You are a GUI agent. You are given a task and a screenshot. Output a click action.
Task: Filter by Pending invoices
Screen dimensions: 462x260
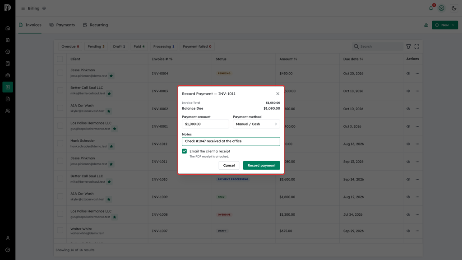click(x=96, y=46)
